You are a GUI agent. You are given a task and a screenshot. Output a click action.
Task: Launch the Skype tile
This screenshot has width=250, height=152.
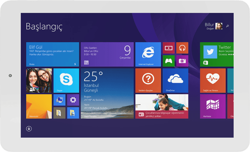pyautogui.click(x=66, y=80)
